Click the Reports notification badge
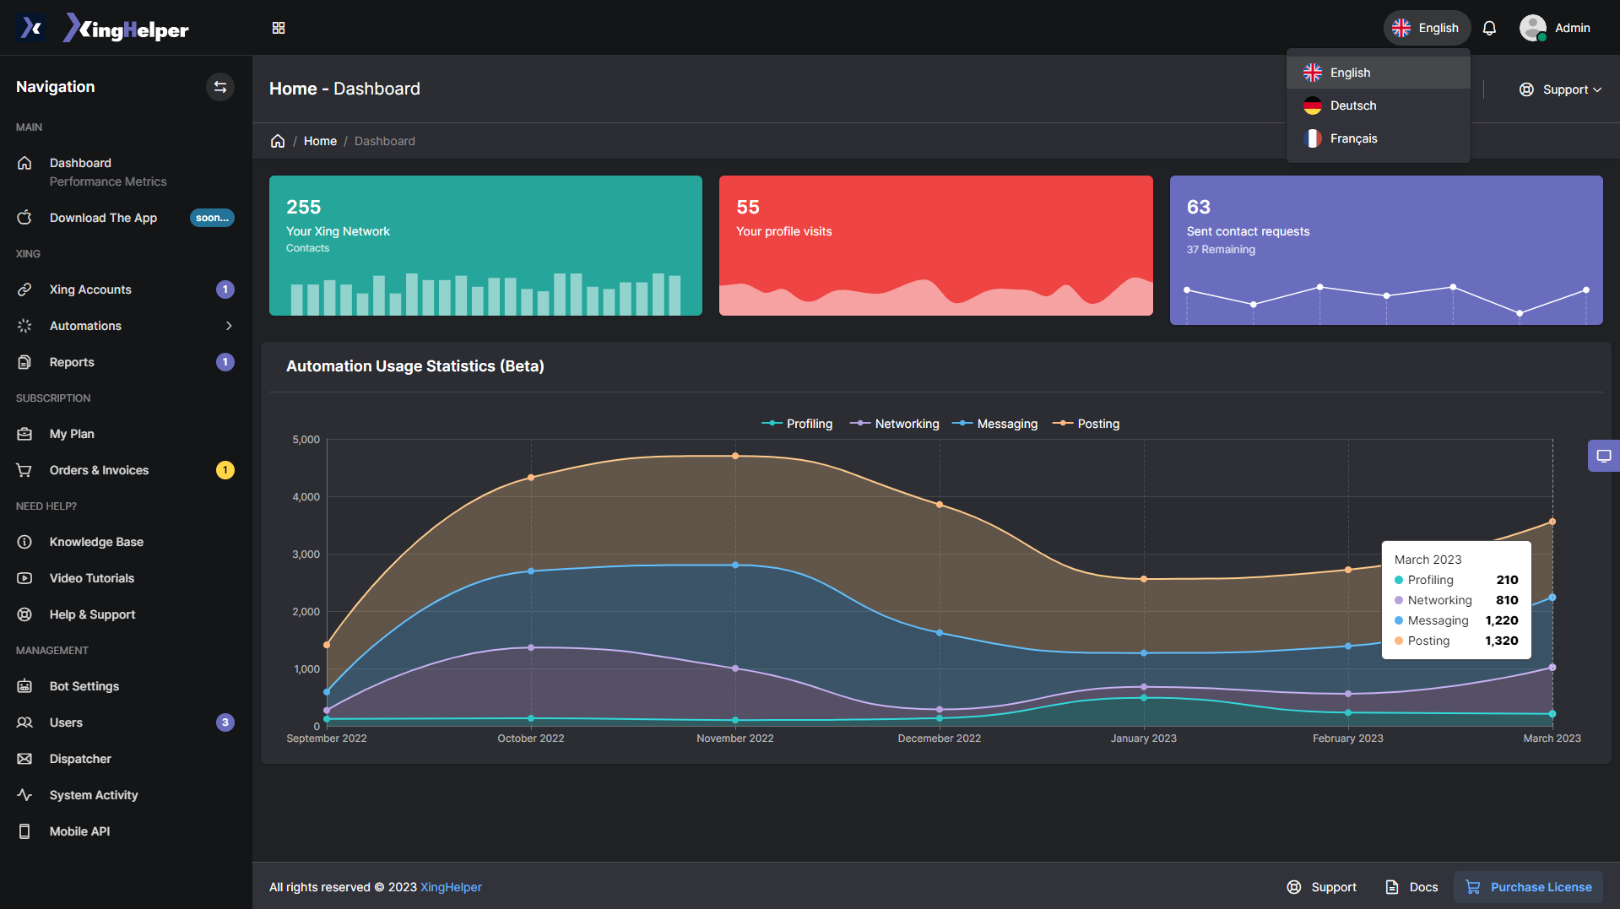The height and width of the screenshot is (909, 1620). point(225,362)
